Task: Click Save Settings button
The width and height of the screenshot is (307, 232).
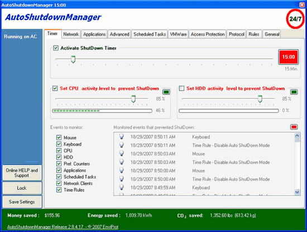Action: point(22,202)
